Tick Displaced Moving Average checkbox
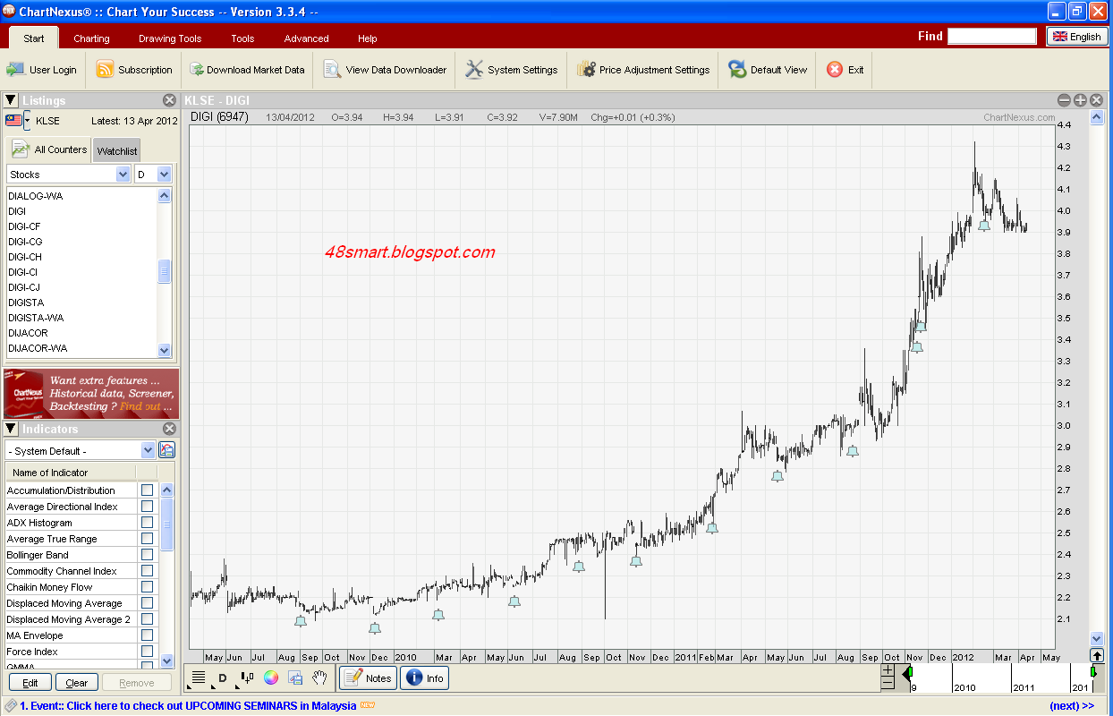The height and width of the screenshot is (716, 1113). (147, 603)
